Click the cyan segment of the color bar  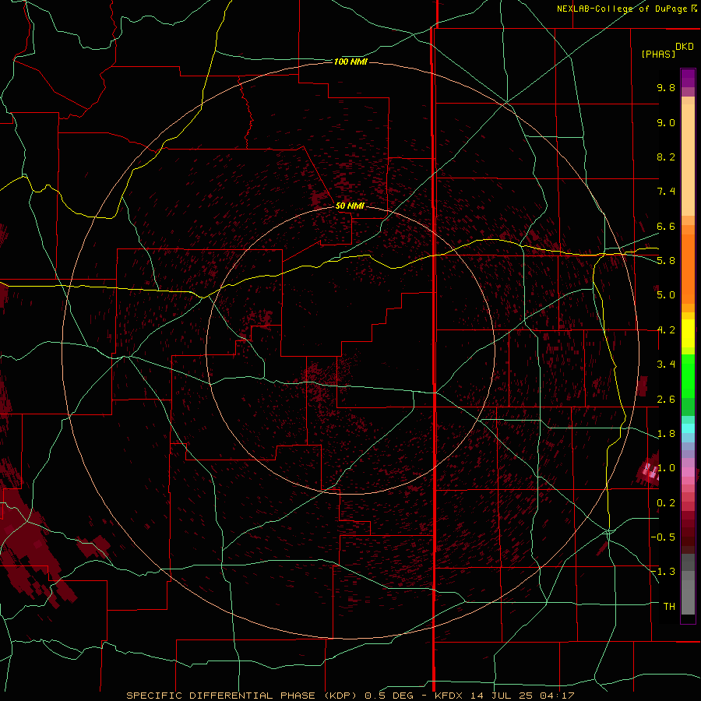pyautogui.click(x=688, y=428)
